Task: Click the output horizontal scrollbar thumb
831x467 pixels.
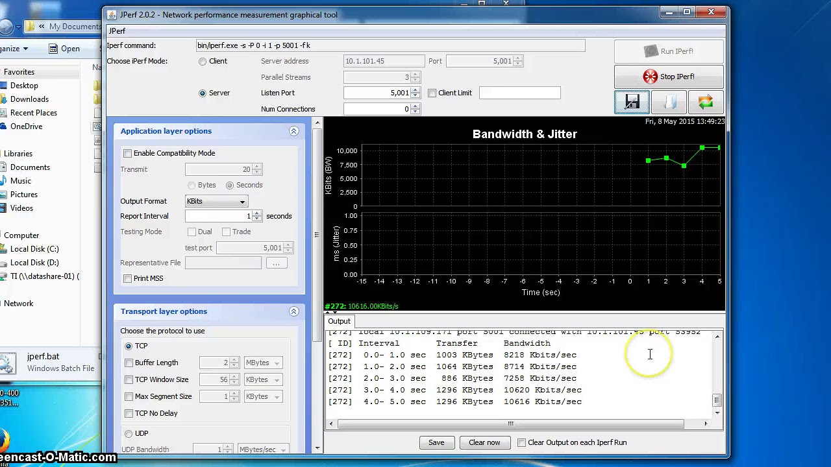Action: tap(510, 424)
